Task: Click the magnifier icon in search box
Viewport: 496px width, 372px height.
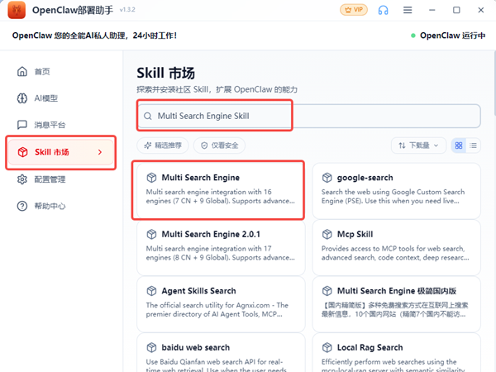Action: tap(148, 116)
